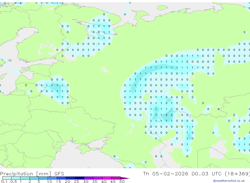Screen dimensions: 250x183
Task: Click the purple arrow above legend 50
Action: click(125, 178)
